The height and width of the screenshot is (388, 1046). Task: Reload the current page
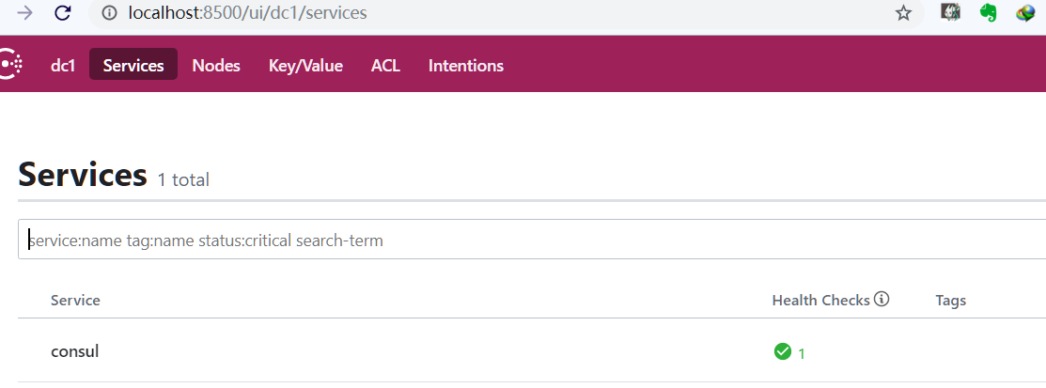pyautogui.click(x=63, y=13)
